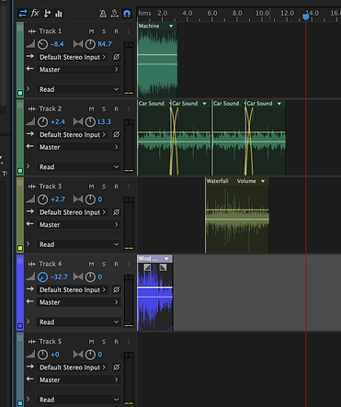Open the Sends view button
This screenshot has height=407, width=341.
point(47,14)
